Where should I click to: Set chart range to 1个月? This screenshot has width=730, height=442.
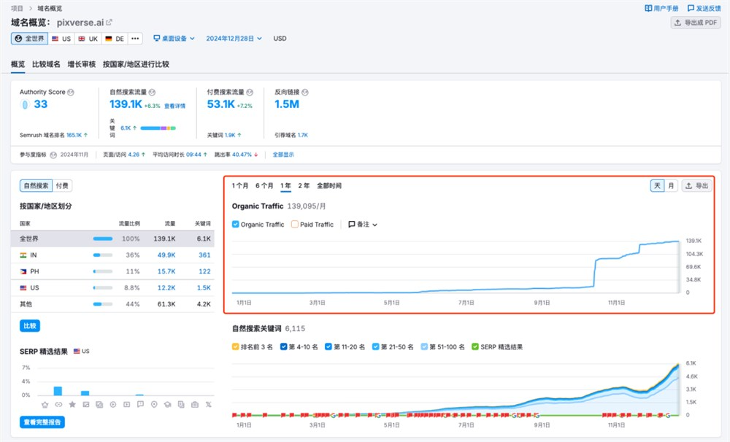point(239,186)
